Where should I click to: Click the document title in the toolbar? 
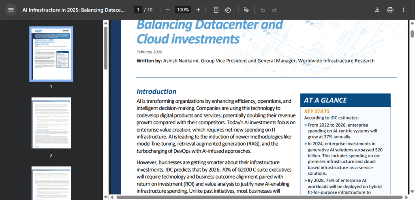tap(73, 10)
